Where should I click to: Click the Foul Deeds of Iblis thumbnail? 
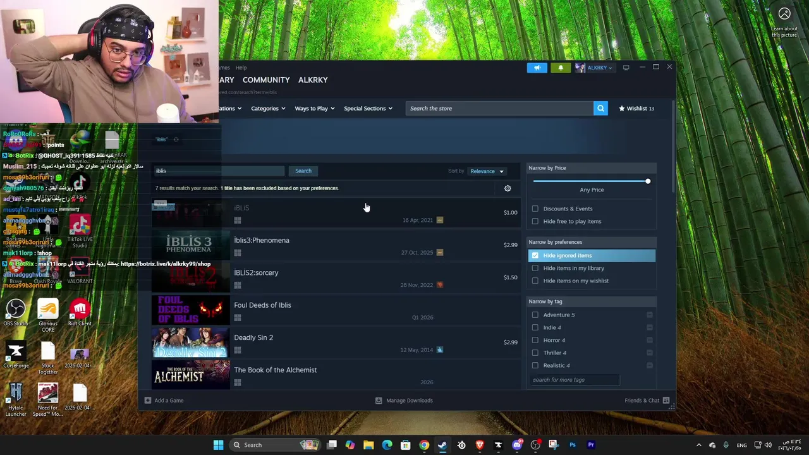click(x=190, y=310)
